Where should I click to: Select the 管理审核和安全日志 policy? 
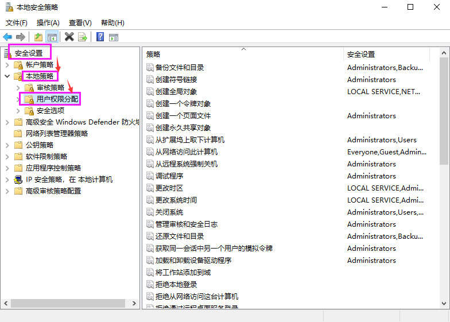pos(187,224)
